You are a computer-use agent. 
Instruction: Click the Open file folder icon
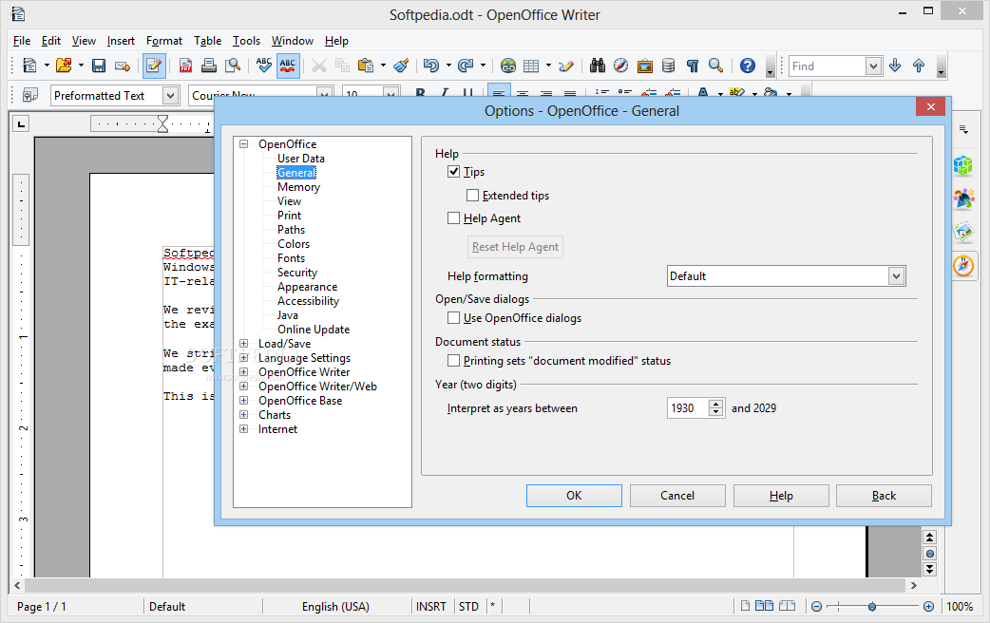[x=63, y=66]
